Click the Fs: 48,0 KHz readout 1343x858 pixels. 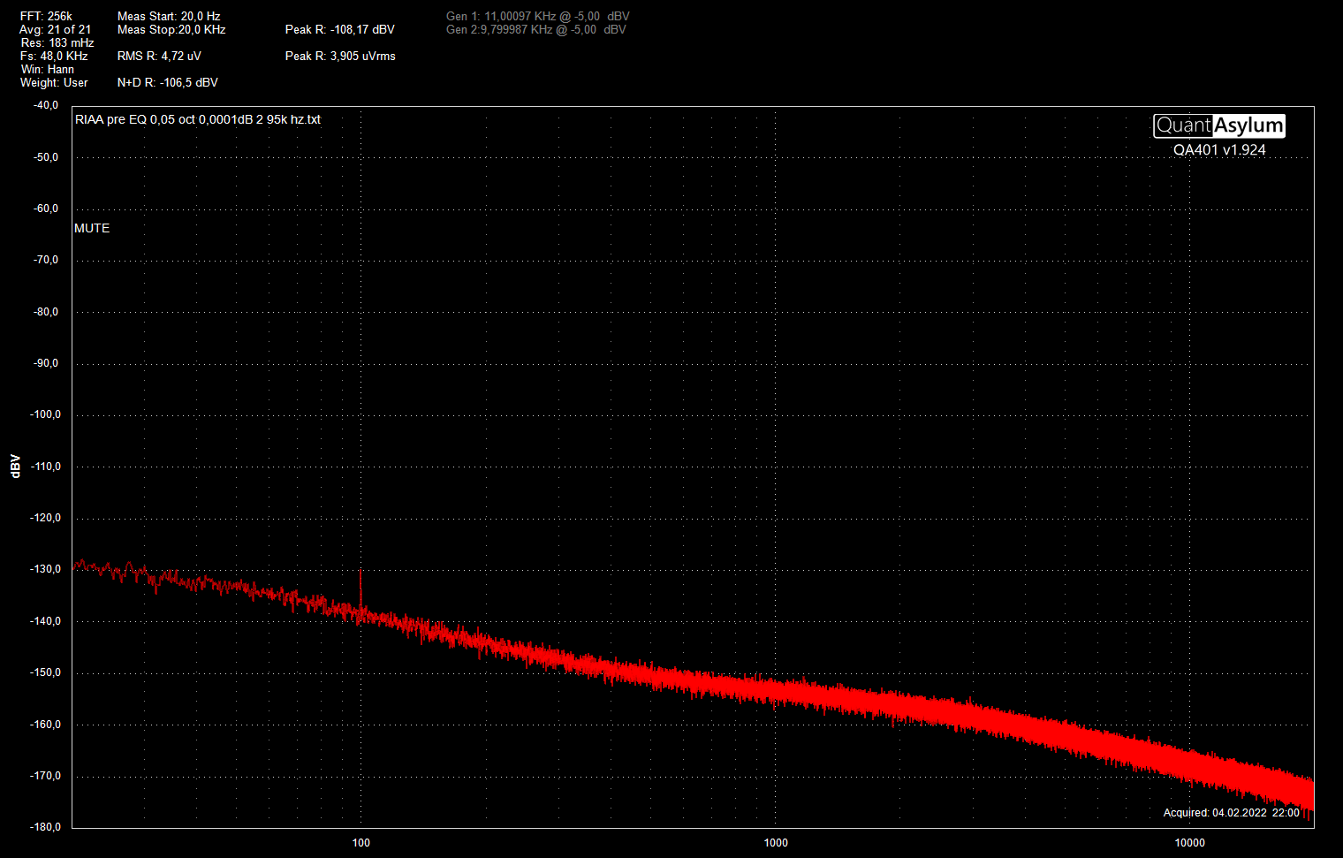[54, 56]
